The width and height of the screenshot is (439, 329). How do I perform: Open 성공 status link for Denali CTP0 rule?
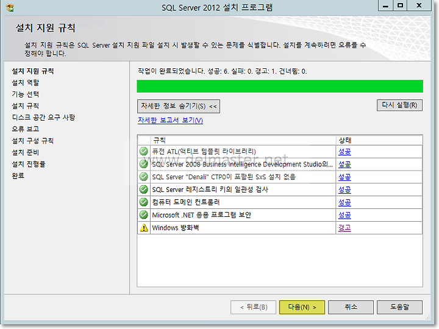344,177
